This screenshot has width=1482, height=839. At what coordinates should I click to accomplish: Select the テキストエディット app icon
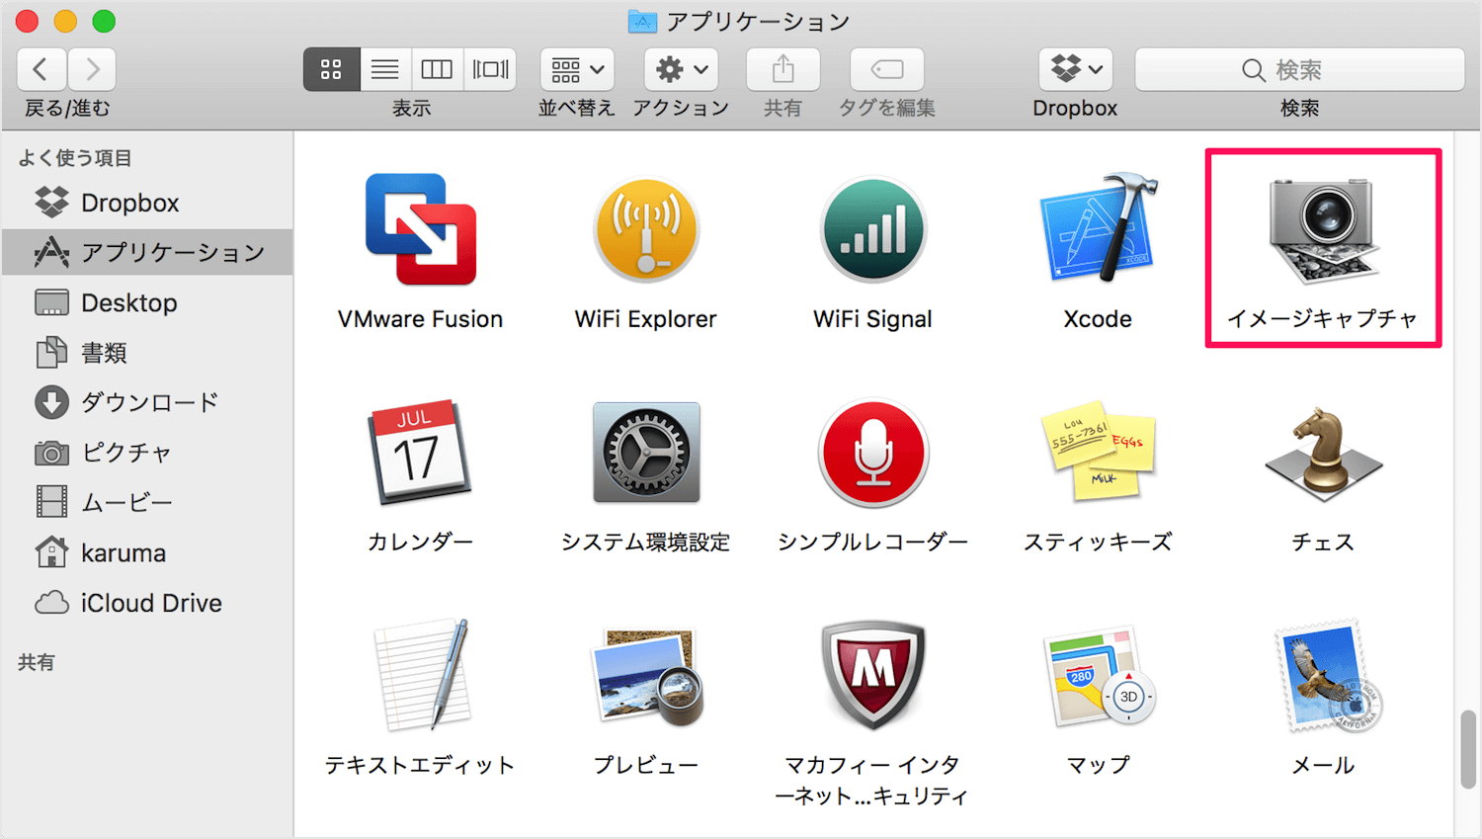(423, 675)
